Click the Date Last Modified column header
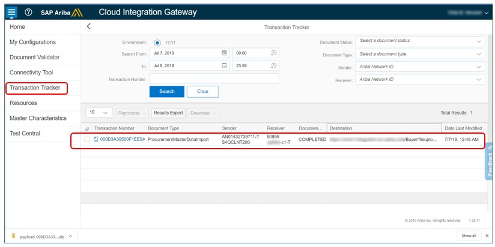The image size is (495, 247). 463,128
